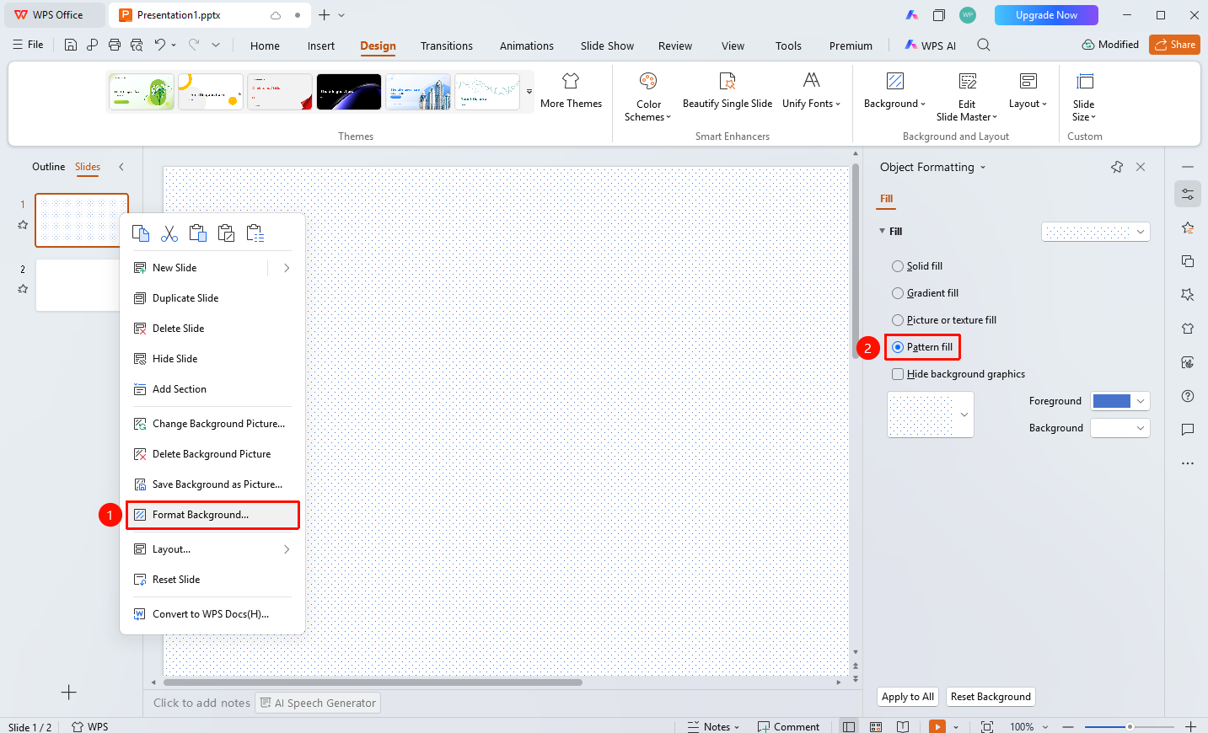Click the search magnifier icon in ribbon
This screenshot has width=1208, height=733.
pos(984,45)
